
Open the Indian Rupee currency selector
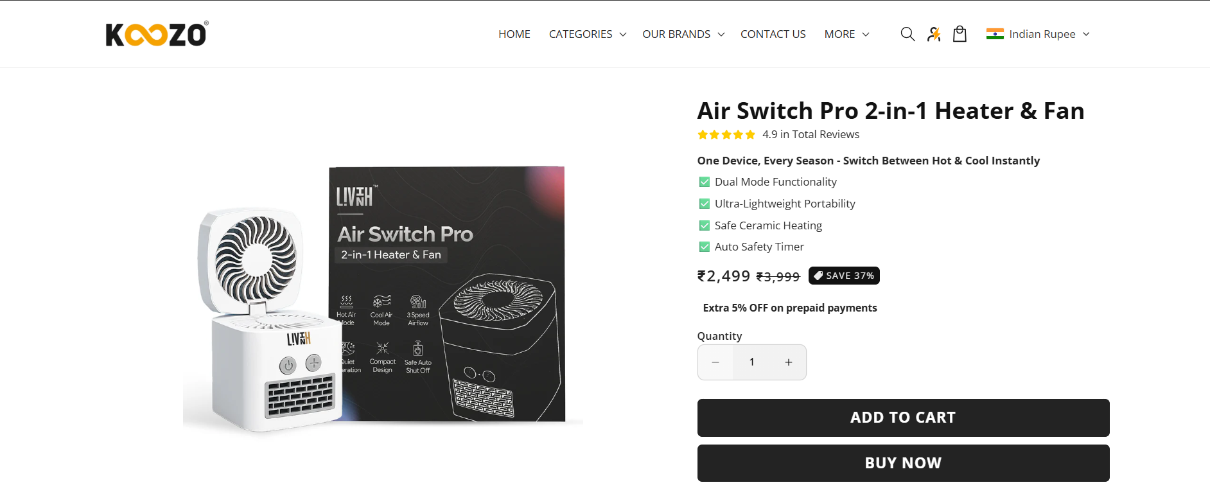[x=1039, y=34]
